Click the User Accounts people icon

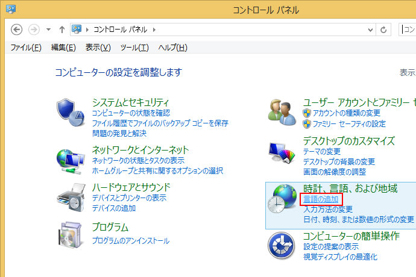tap(282, 113)
